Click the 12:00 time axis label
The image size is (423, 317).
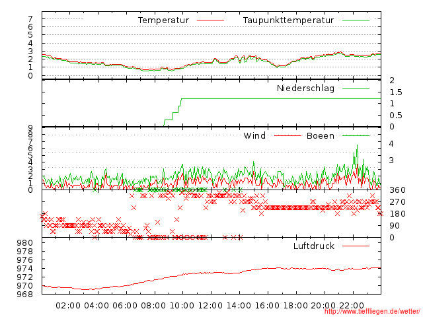coord(210,306)
